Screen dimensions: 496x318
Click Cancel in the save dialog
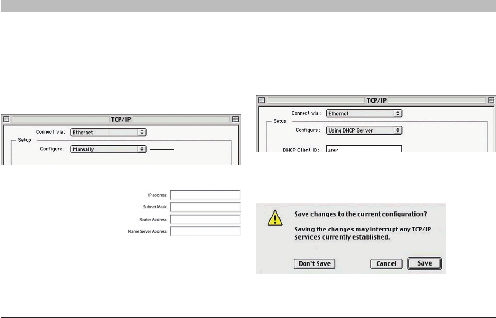pos(386,264)
